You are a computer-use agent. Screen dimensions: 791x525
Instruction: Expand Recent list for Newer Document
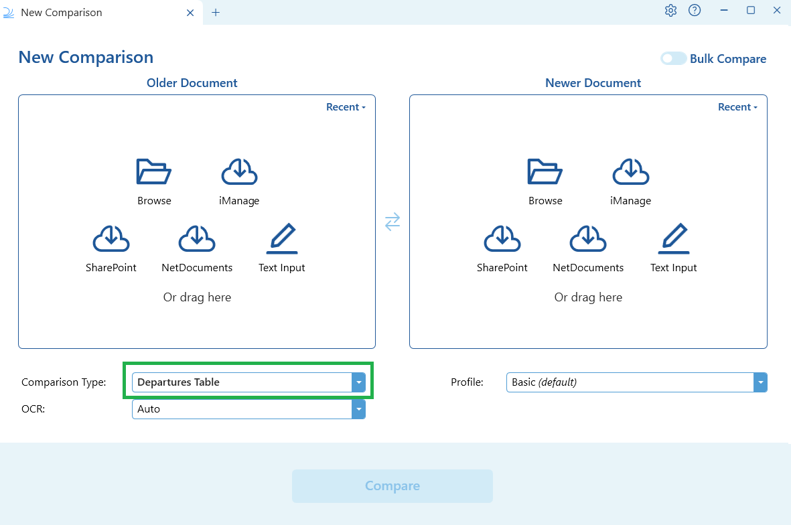pos(737,107)
